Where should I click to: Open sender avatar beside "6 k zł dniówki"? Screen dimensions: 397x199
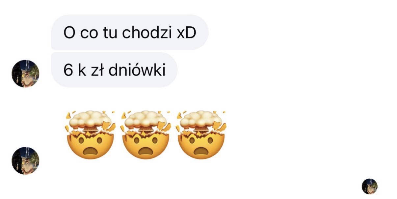coord(25,73)
